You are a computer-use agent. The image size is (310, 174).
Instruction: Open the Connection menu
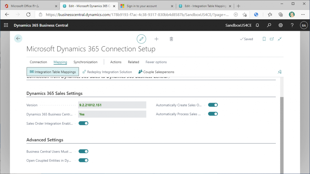point(38,62)
